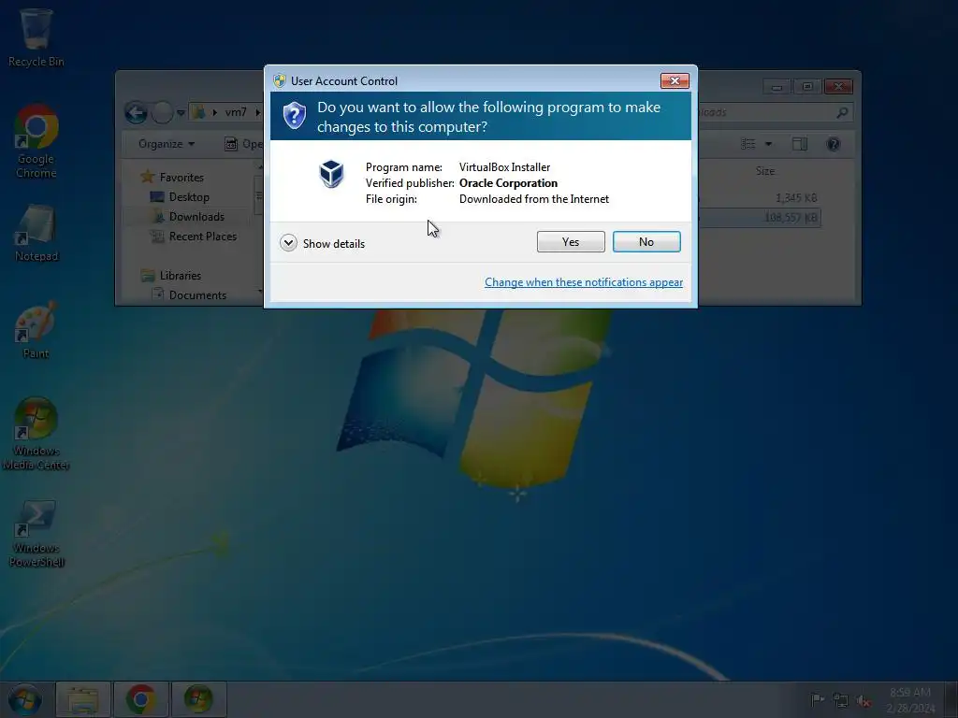
Task: Select Libraries in Explorer navigation pane
Action: tap(181, 276)
